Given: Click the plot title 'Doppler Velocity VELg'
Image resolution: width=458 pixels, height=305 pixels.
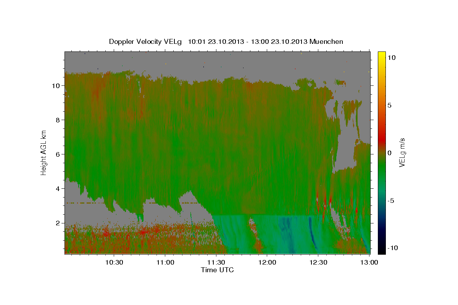Looking at the screenshot, I should click(x=146, y=42).
